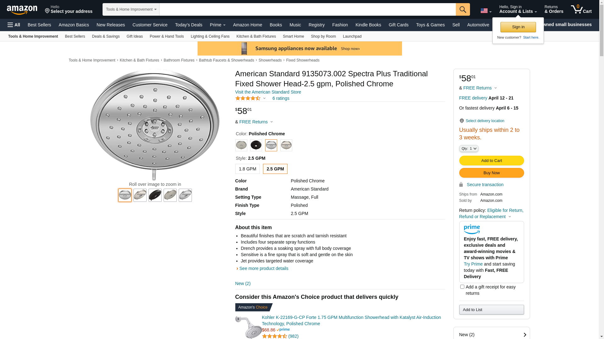Click the delivery location pin icon
This screenshot has width=604, height=339.
461,121
